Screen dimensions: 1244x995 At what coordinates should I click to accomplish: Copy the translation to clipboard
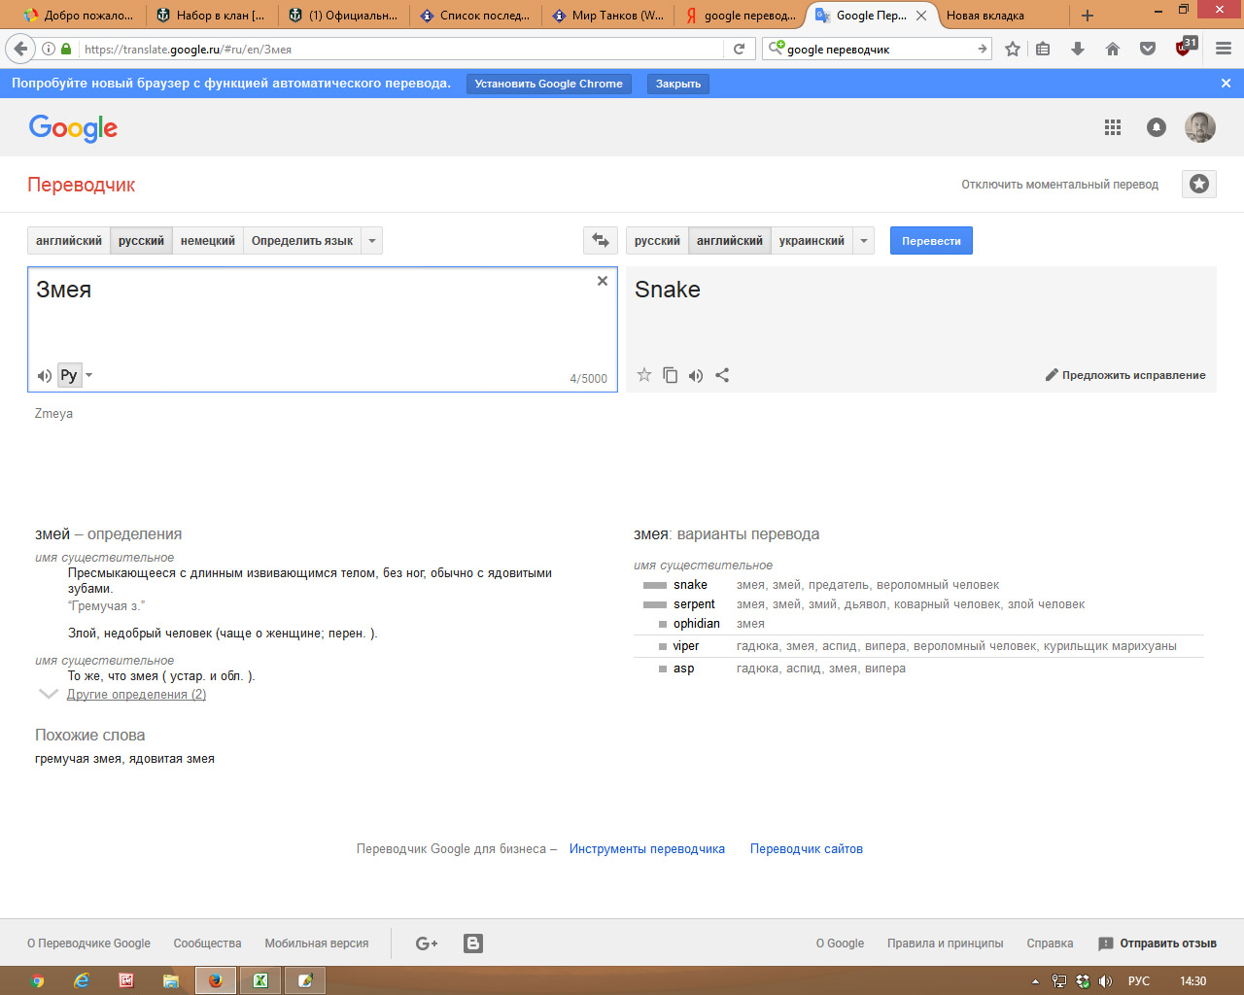click(670, 375)
